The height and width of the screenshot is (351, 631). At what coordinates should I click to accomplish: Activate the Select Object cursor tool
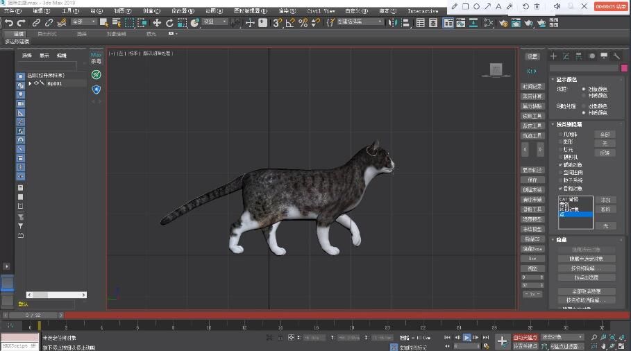[x=104, y=23]
